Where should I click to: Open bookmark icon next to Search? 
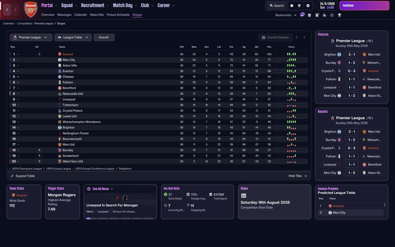(292, 6)
